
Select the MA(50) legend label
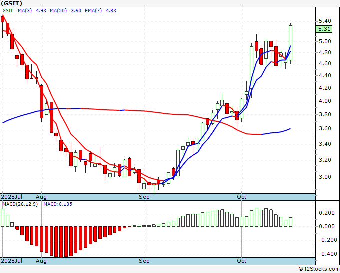point(58,11)
